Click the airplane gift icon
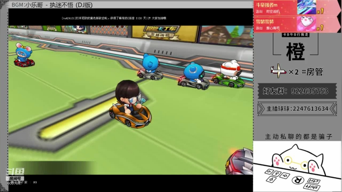342x192 pixels. point(278,71)
